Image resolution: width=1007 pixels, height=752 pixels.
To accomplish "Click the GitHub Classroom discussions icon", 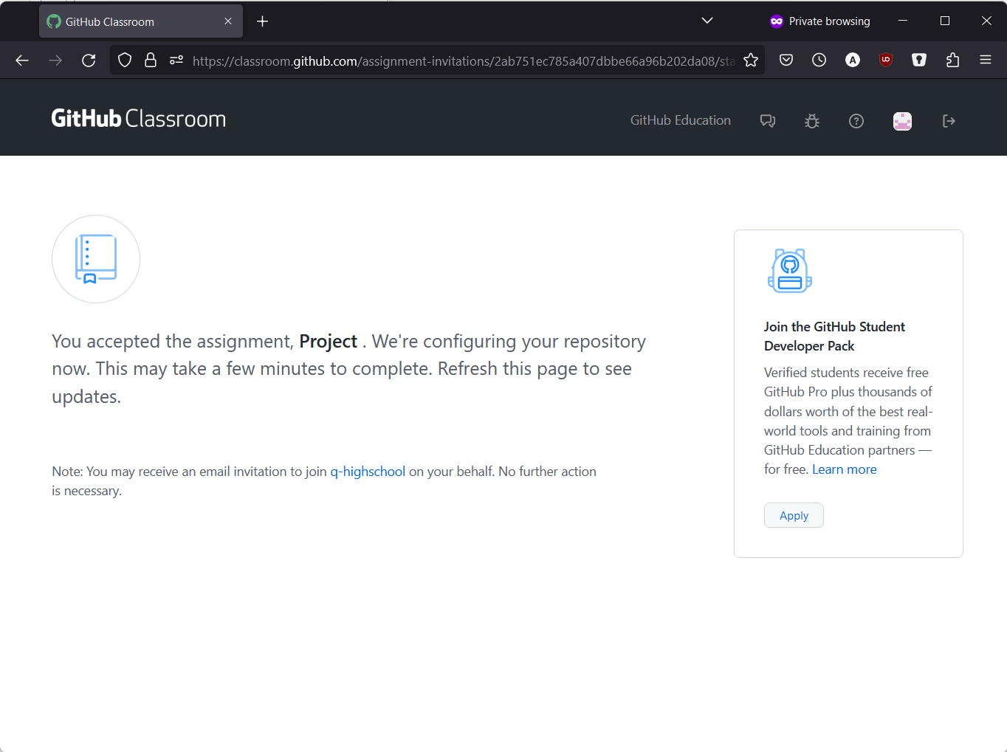I will coord(768,121).
